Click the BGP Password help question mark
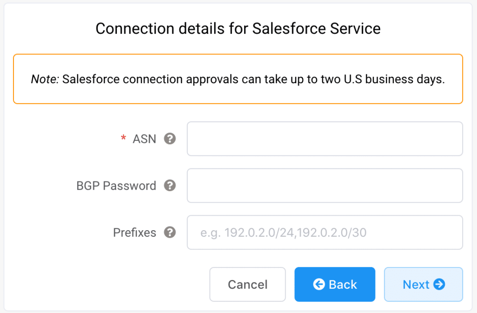The image size is (477, 313). tap(170, 186)
